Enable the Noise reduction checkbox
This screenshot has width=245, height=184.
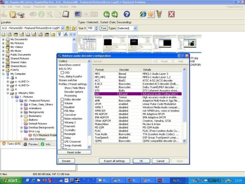[x=62, y=119]
